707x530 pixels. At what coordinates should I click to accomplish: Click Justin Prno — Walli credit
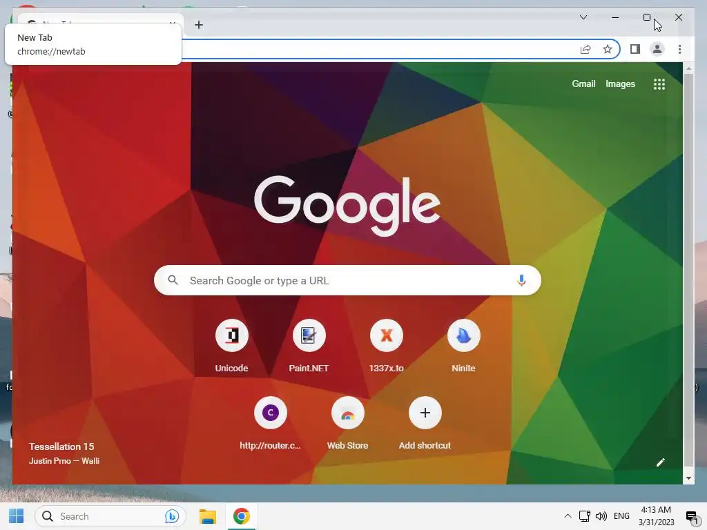click(64, 460)
